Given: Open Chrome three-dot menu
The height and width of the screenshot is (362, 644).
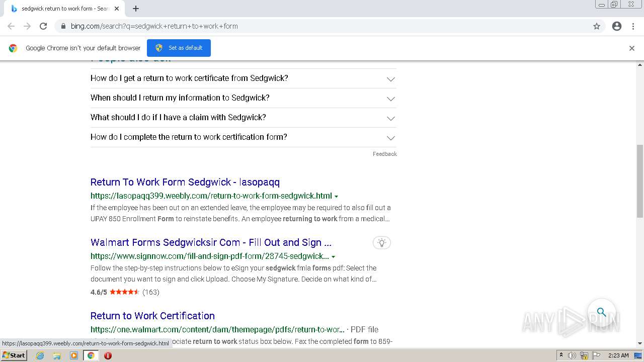Looking at the screenshot, I should pos(633,26).
